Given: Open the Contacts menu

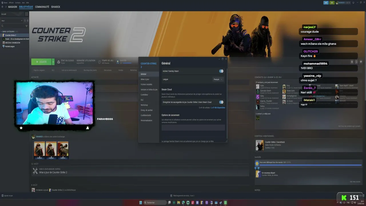Looking at the screenshot, I should pos(18,3).
